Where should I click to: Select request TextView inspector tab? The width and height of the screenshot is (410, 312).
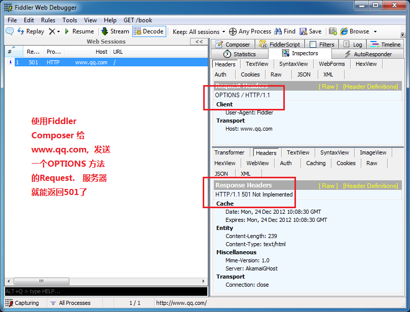coord(257,64)
